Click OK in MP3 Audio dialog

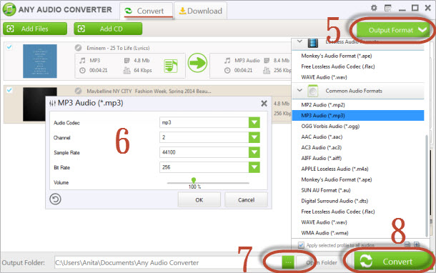pos(199,199)
